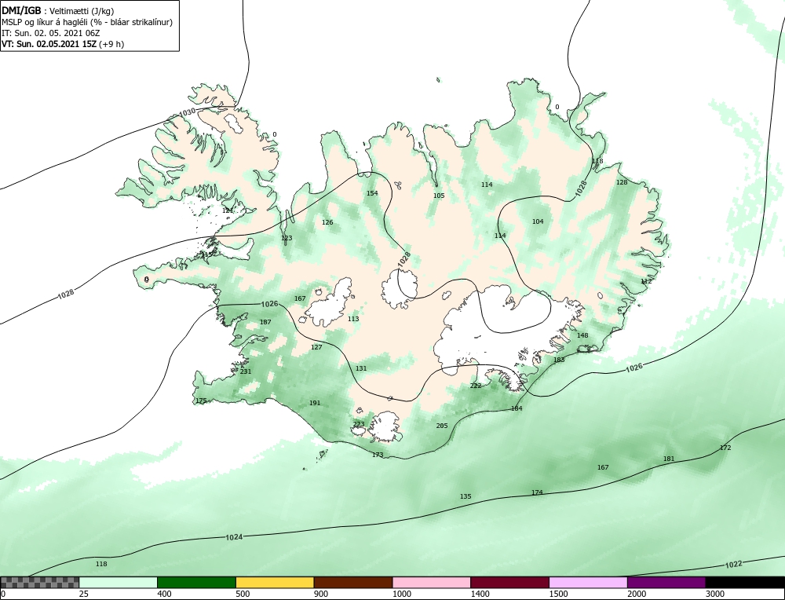This screenshot has width=785, height=600.
Task: Pick the pink 1000–1400 legend swatch
Action: pos(432,582)
